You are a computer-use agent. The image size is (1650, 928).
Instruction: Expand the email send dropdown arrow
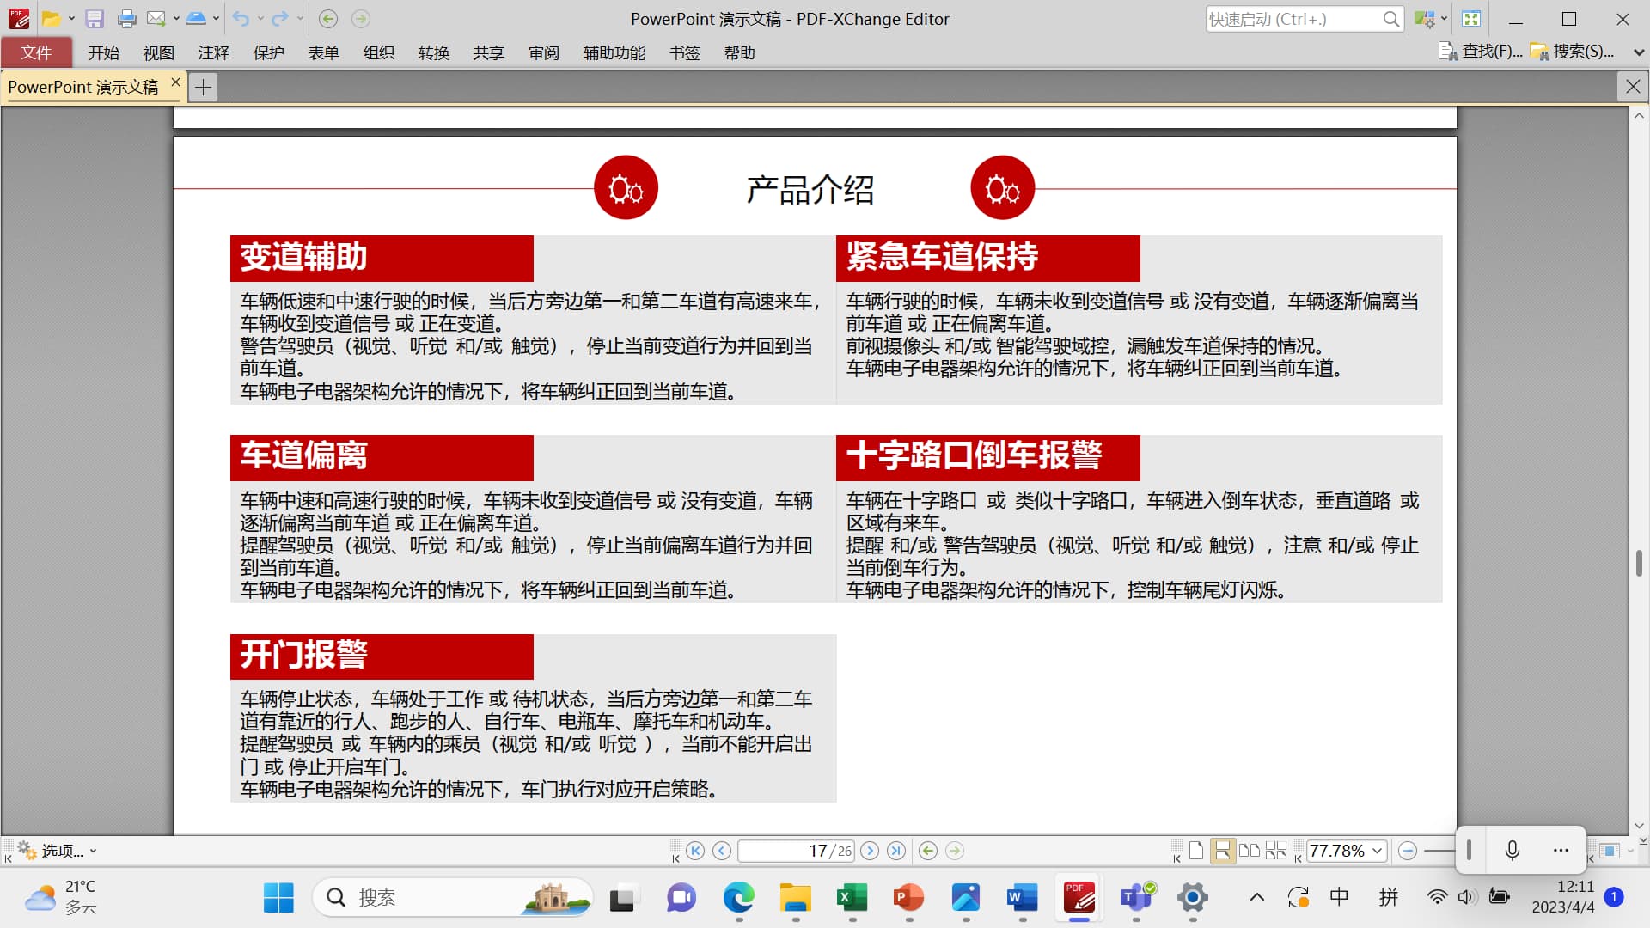click(x=176, y=19)
